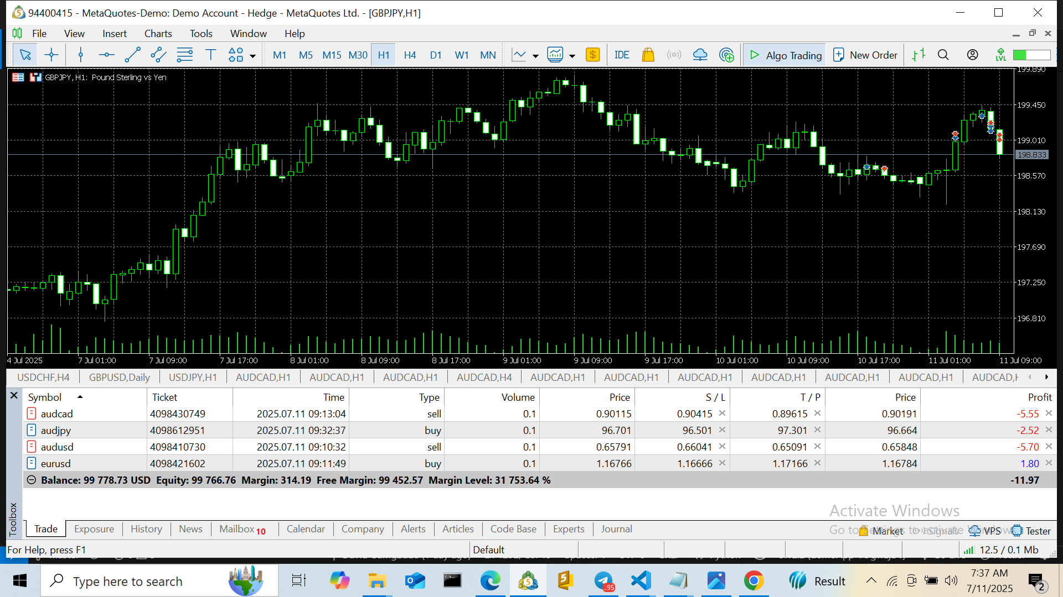Open the View menu
The height and width of the screenshot is (597, 1063).
74,34
